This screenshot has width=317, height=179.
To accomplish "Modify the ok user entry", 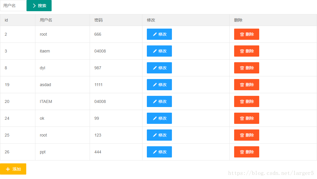I will tap(159, 118).
